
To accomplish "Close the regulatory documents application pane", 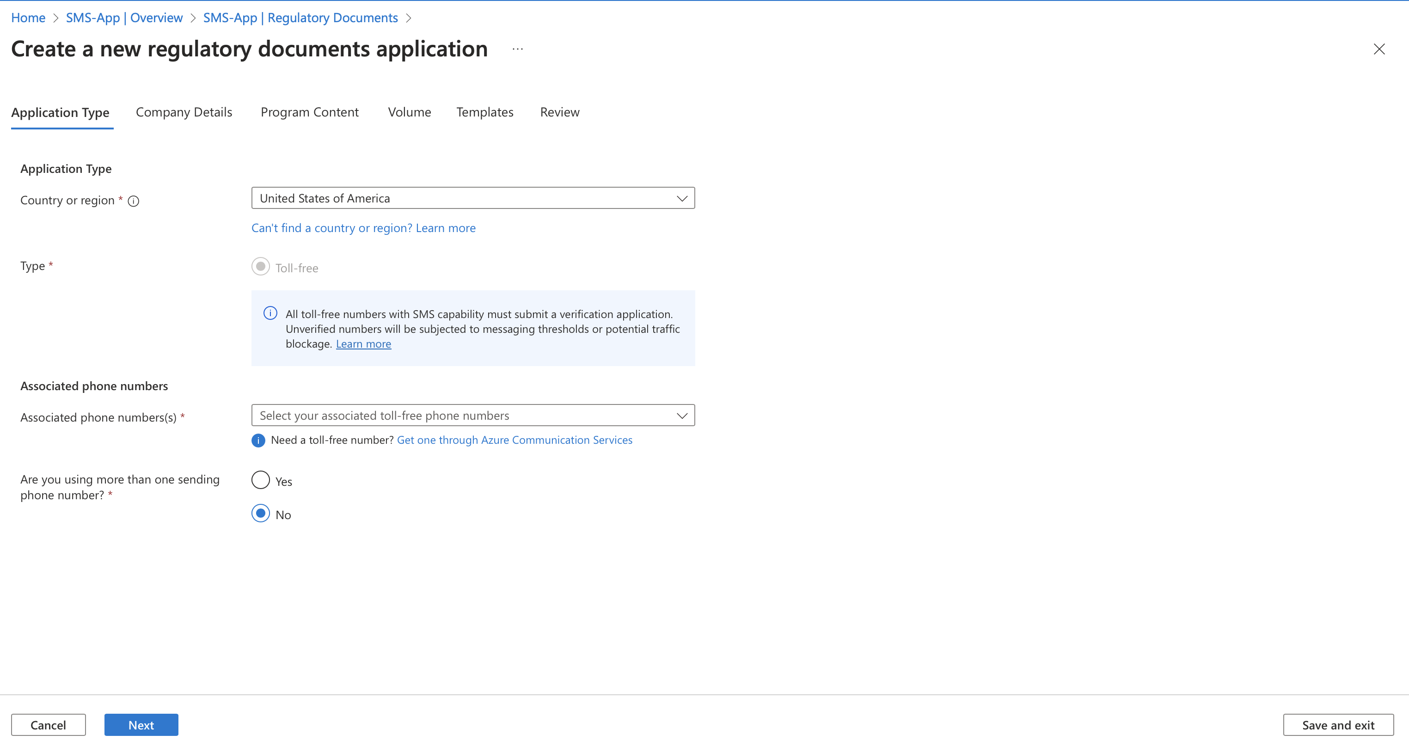I will pyautogui.click(x=1379, y=49).
